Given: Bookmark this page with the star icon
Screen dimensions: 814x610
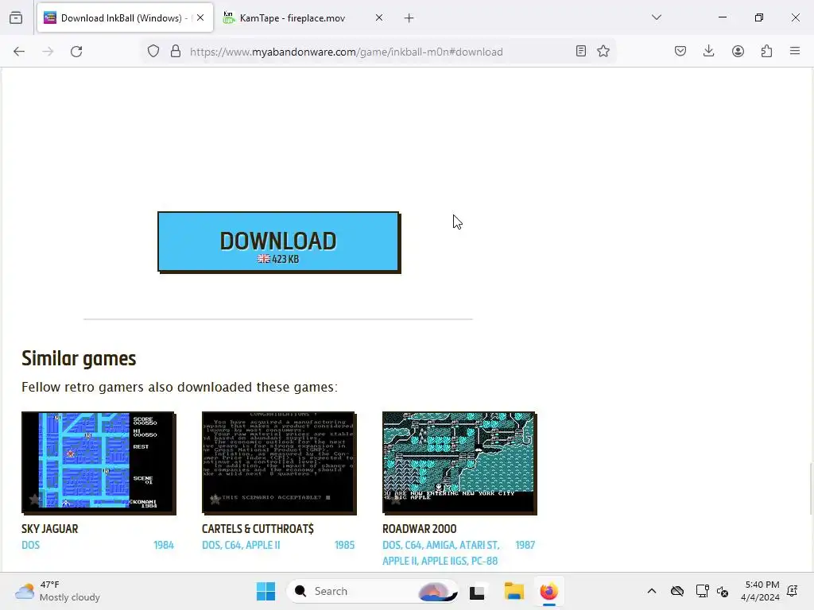Looking at the screenshot, I should click(x=603, y=51).
